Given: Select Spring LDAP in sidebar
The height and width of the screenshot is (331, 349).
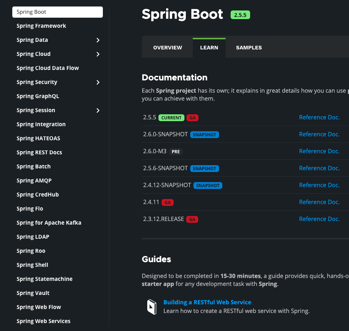Looking at the screenshot, I should (x=33, y=237).
